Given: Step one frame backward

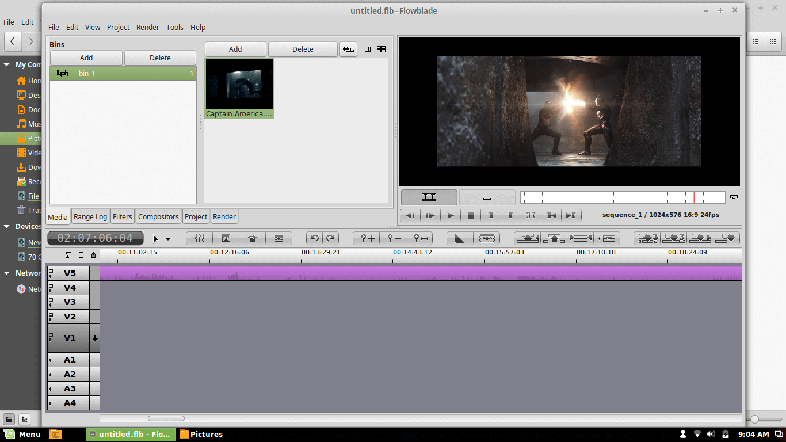Looking at the screenshot, I should (x=410, y=215).
